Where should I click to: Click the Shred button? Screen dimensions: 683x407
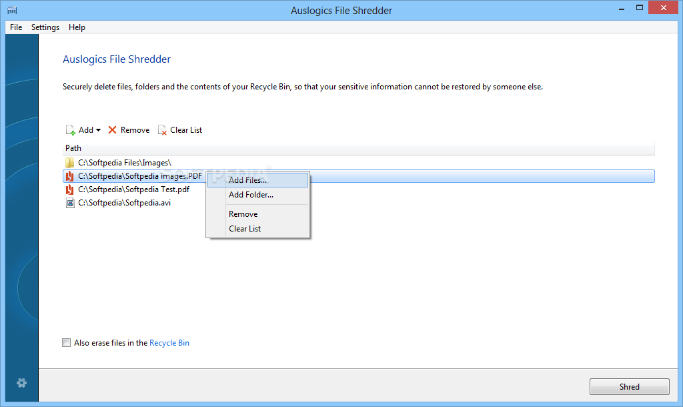630,386
